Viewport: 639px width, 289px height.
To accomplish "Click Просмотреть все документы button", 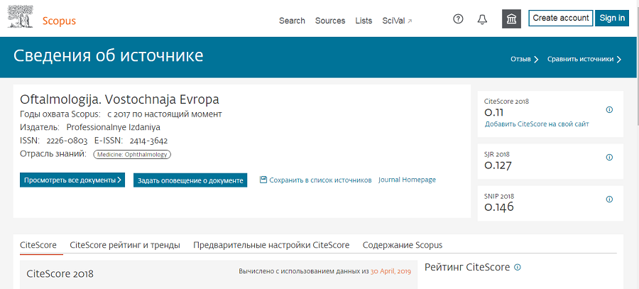I will pos(72,180).
